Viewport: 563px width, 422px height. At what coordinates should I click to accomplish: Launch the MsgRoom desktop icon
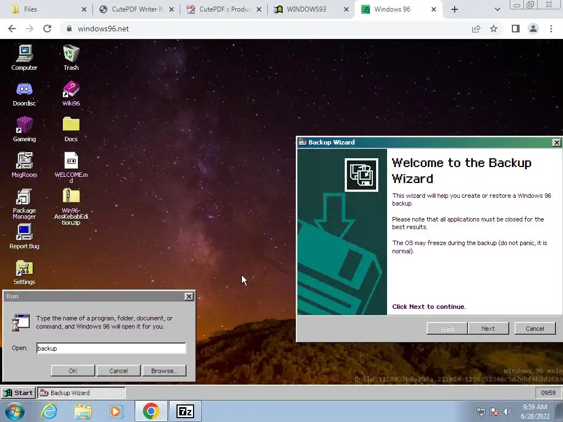(x=24, y=165)
